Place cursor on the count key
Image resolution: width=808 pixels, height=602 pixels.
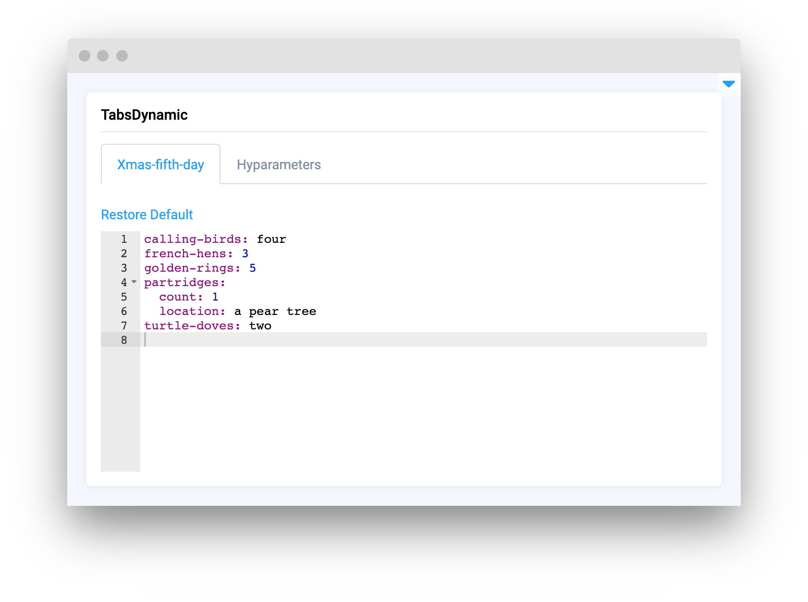tap(178, 297)
